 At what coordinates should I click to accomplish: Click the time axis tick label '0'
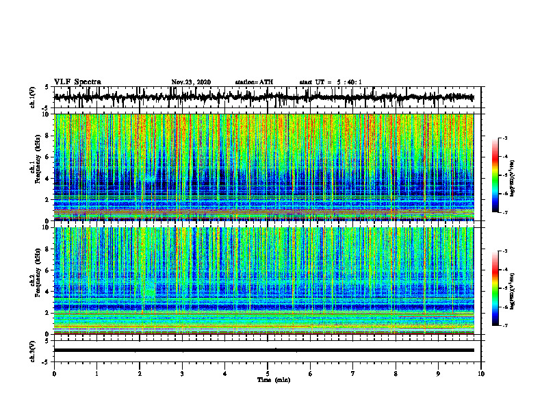click(x=54, y=374)
